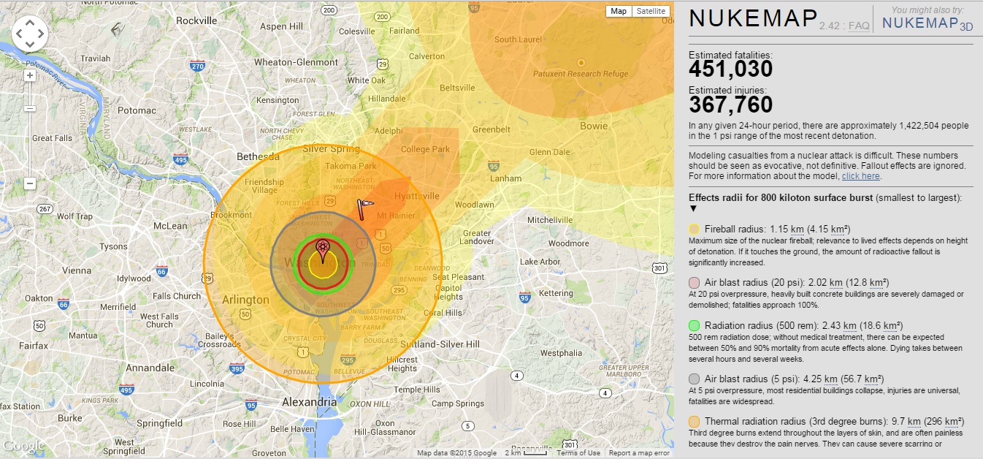Pan the map left with the arrow
Screen dimensions: 983x459
[x=20, y=33]
